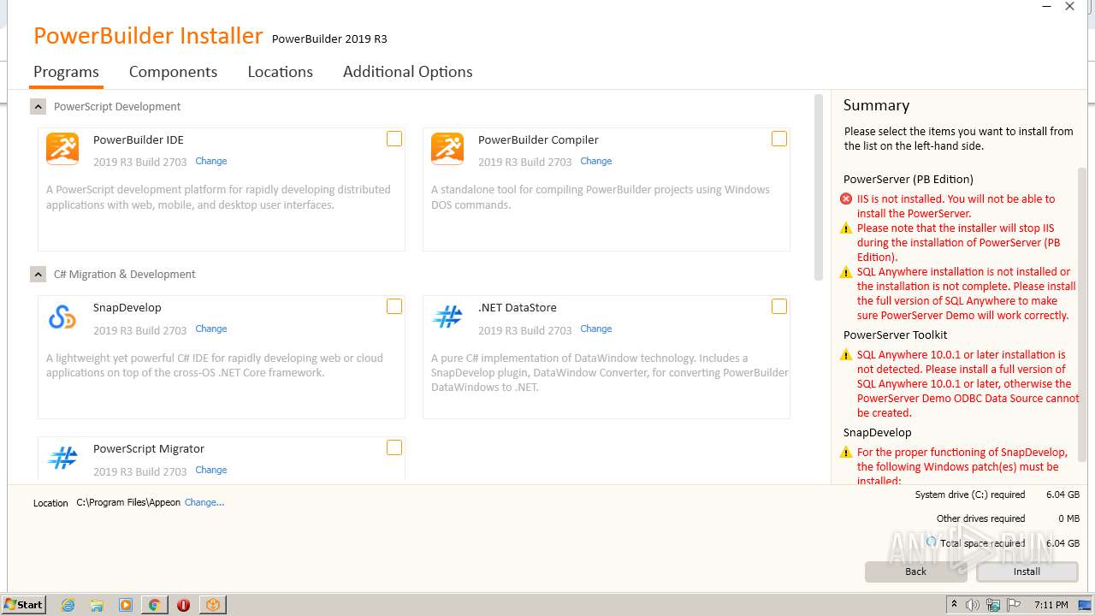Collapse the PowerScript Development section
This screenshot has height=616, width=1095.
[x=38, y=107]
